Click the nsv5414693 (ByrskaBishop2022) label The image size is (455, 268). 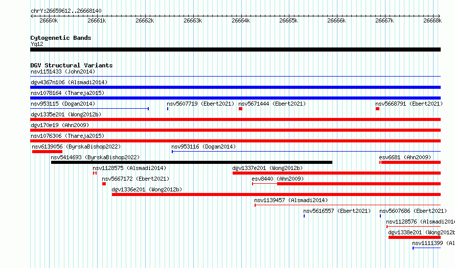click(x=95, y=157)
